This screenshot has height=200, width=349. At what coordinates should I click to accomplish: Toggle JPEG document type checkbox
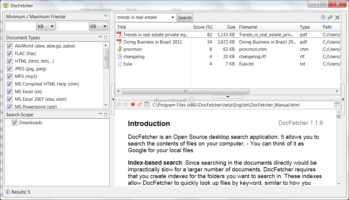click(9, 69)
